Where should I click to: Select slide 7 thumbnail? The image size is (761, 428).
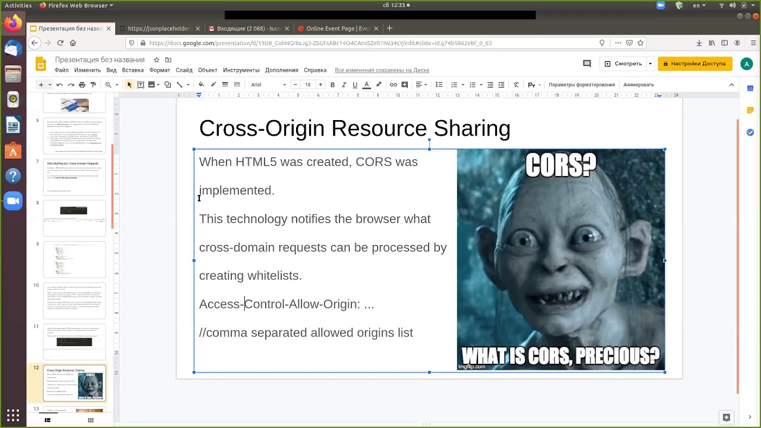coord(74,177)
